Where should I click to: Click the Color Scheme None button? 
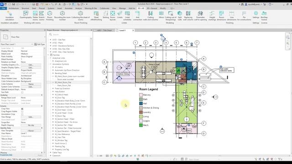point(31,84)
